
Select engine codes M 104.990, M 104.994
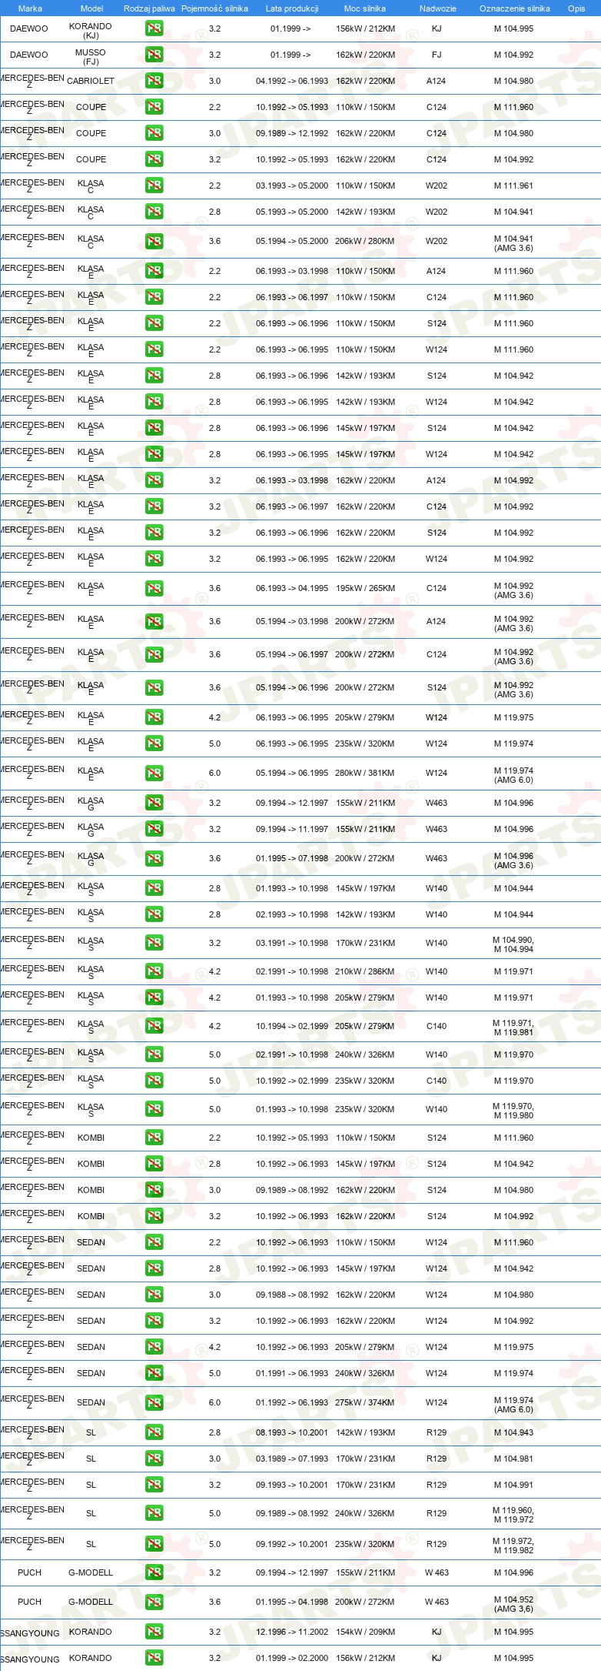[513, 944]
